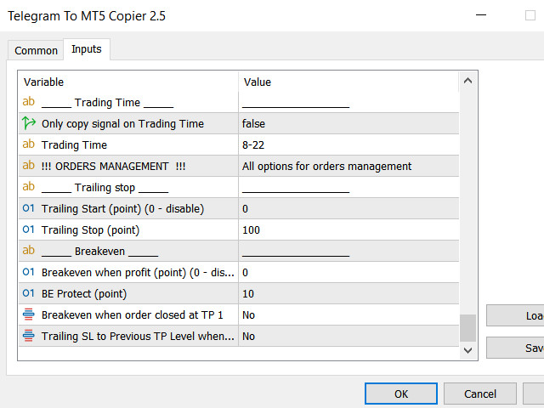Click the scrollbar up arrow
The image size is (544, 408).
467,82
